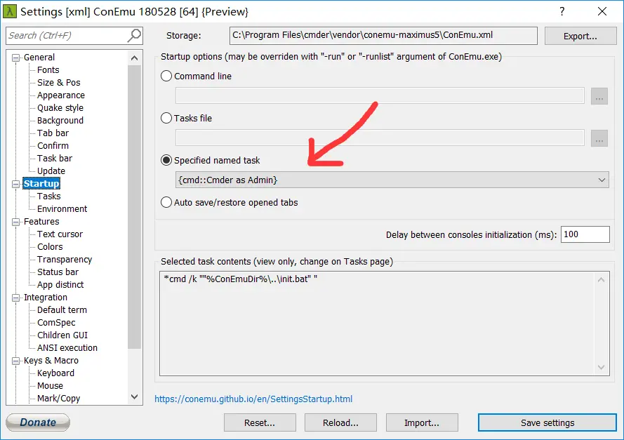This screenshot has width=624, height=440.
Task: Click the Storage path field
Action: tap(383, 36)
